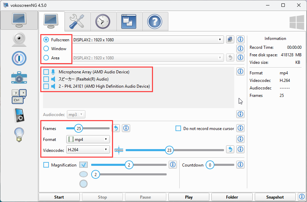
Task: Open the recordings Folder
Action: (232, 197)
